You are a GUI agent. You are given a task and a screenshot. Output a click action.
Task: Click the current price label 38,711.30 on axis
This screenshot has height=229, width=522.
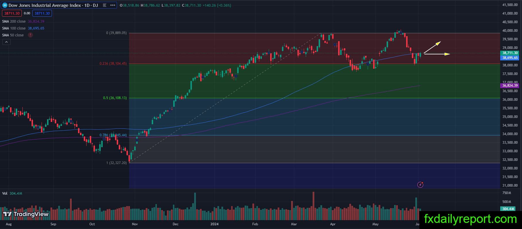[510, 53]
